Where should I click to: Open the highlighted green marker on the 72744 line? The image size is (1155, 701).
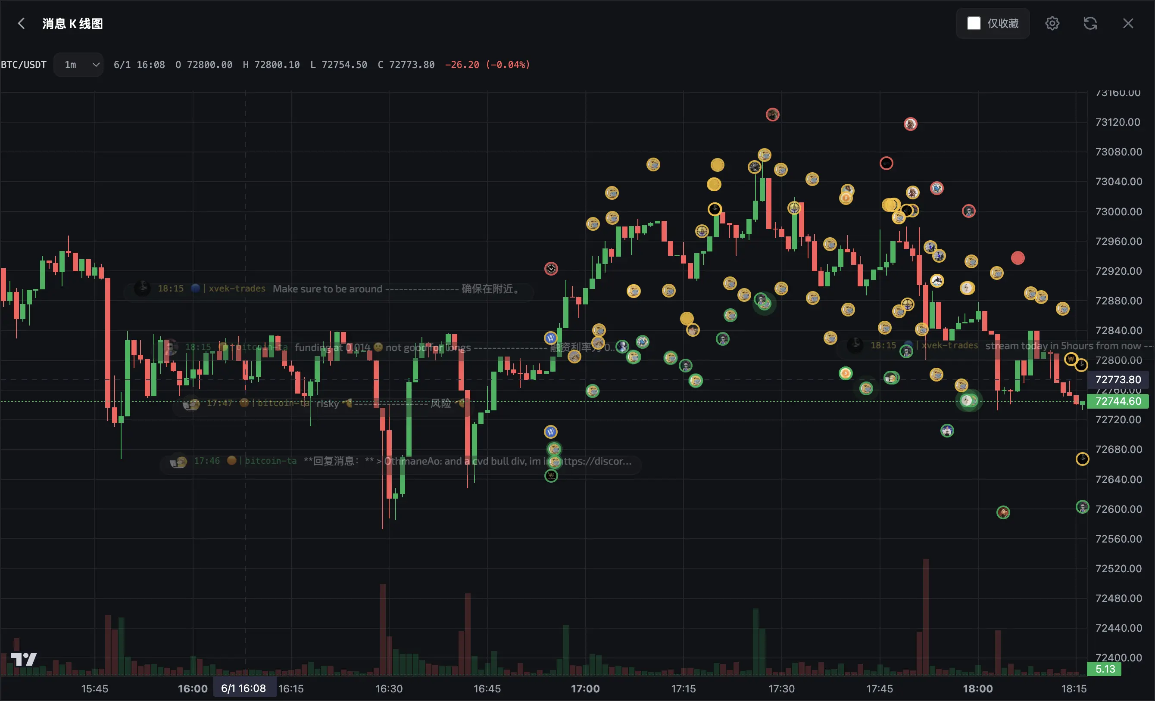(968, 400)
